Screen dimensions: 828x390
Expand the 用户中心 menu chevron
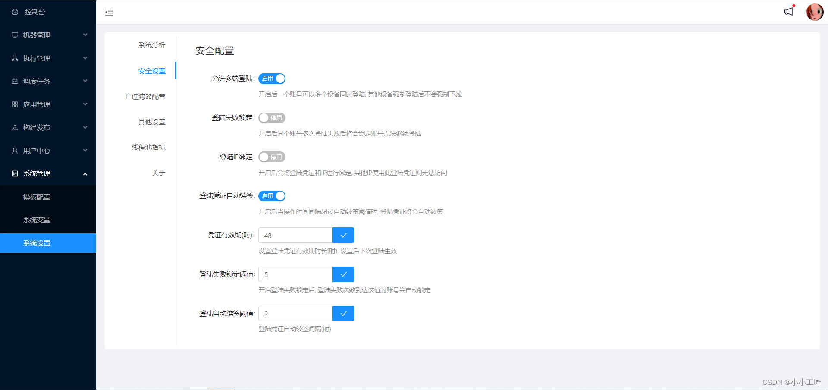tap(85, 150)
